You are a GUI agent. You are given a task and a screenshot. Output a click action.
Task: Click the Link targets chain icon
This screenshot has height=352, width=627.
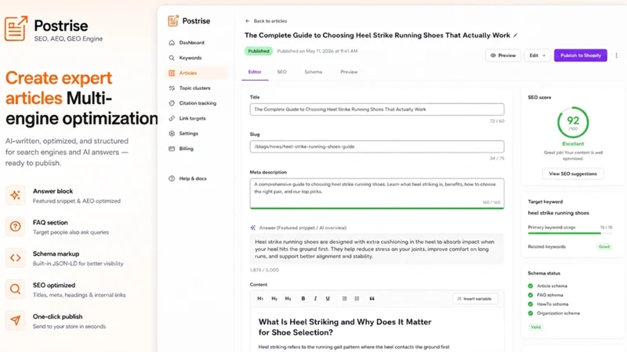pos(172,119)
